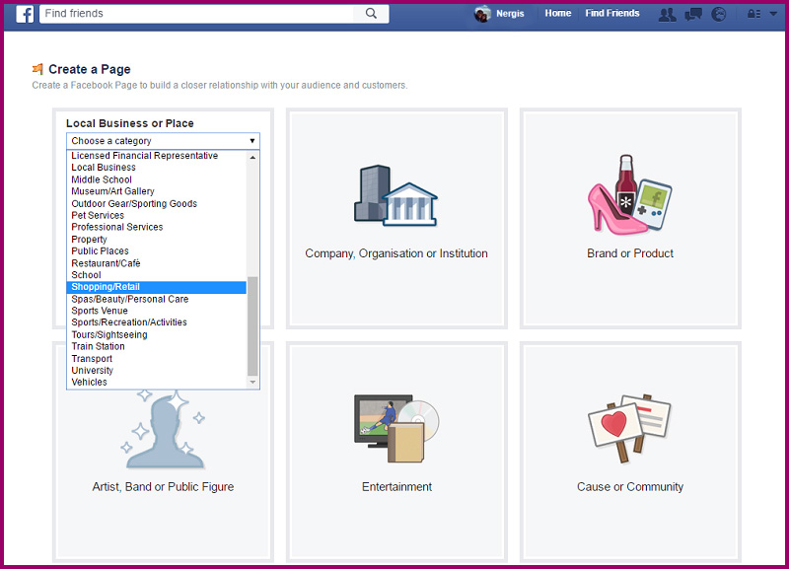Select the Entertainment icon
Image resolution: width=789 pixels, height=569 pixels.
click(396, 428)
